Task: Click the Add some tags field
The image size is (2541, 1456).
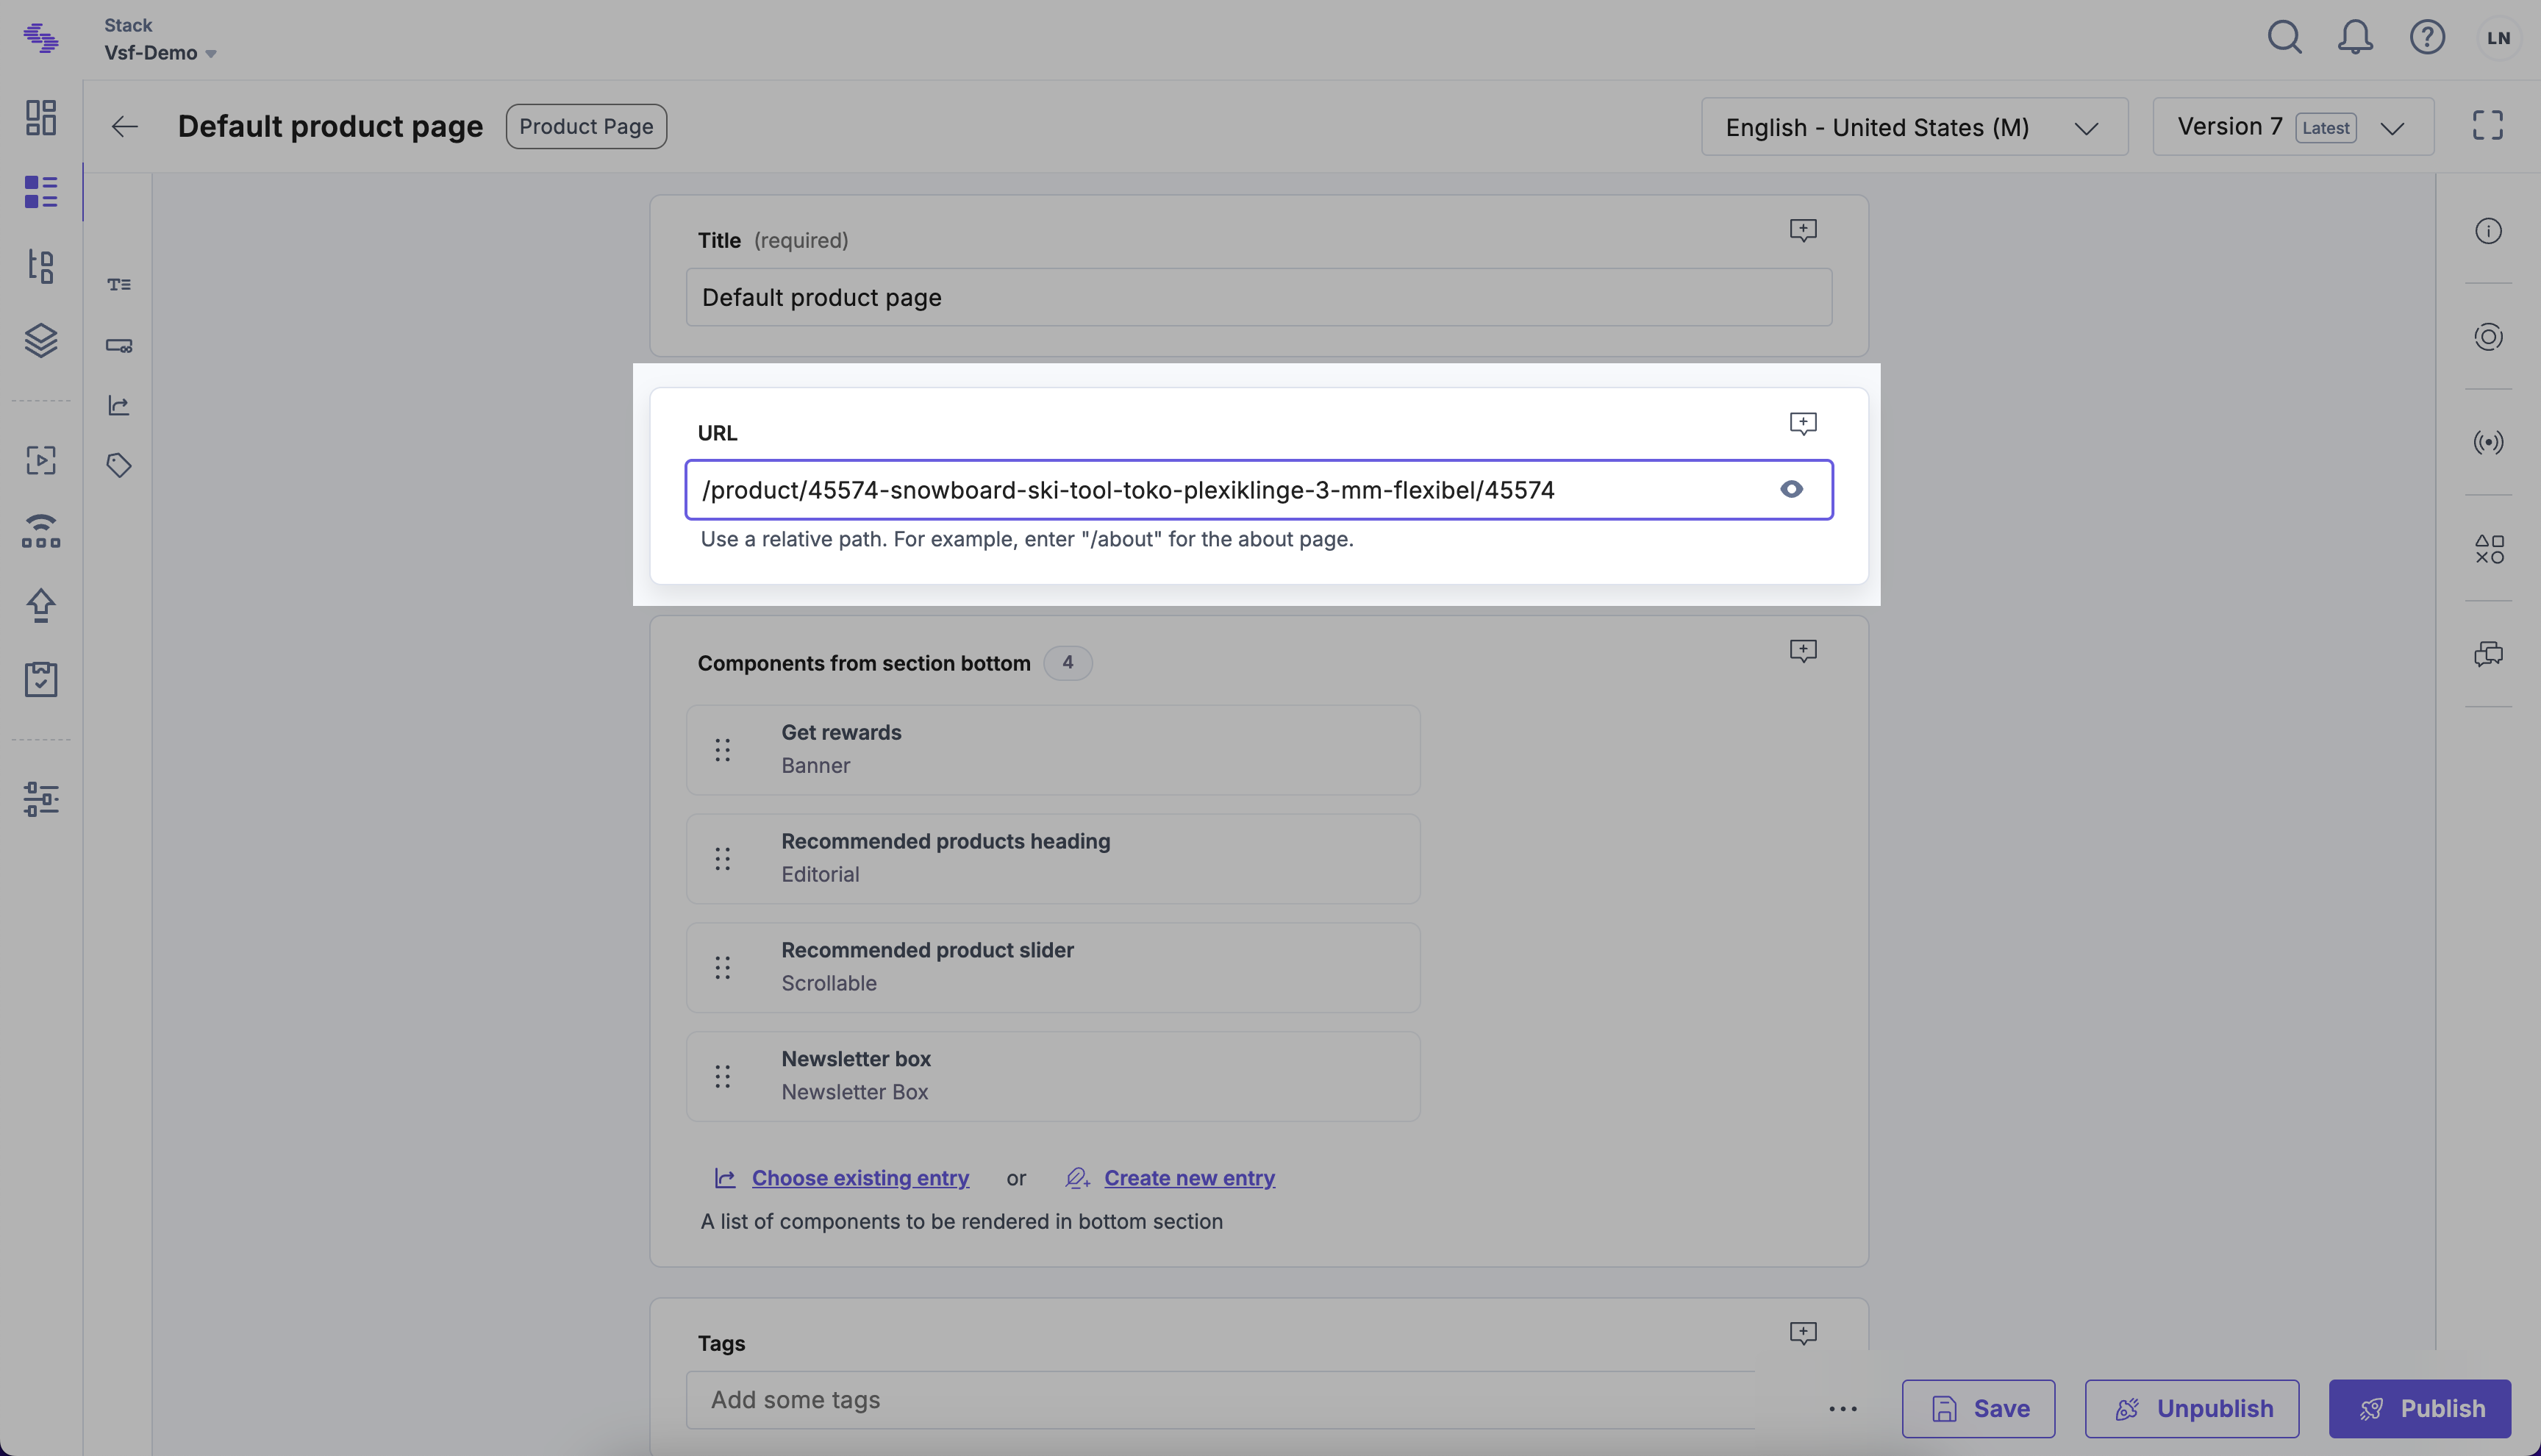Action: tap(1220, 1400)
